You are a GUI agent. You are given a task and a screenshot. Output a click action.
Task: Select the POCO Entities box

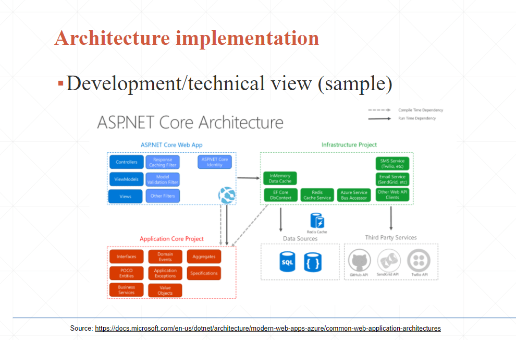tap(126, 273)
